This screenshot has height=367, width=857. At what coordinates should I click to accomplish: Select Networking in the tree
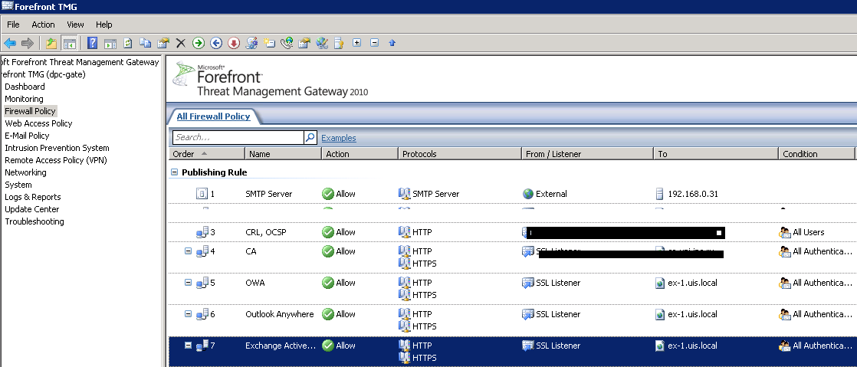click(x=25, y=172)
